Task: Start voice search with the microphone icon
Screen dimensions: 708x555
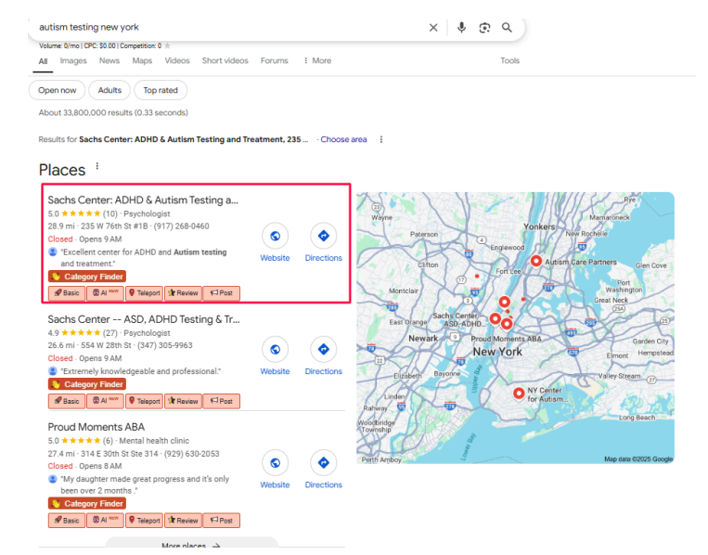Action: tap(461, 28)
